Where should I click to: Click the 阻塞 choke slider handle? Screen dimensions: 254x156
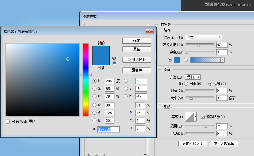[x=186, y=91]
